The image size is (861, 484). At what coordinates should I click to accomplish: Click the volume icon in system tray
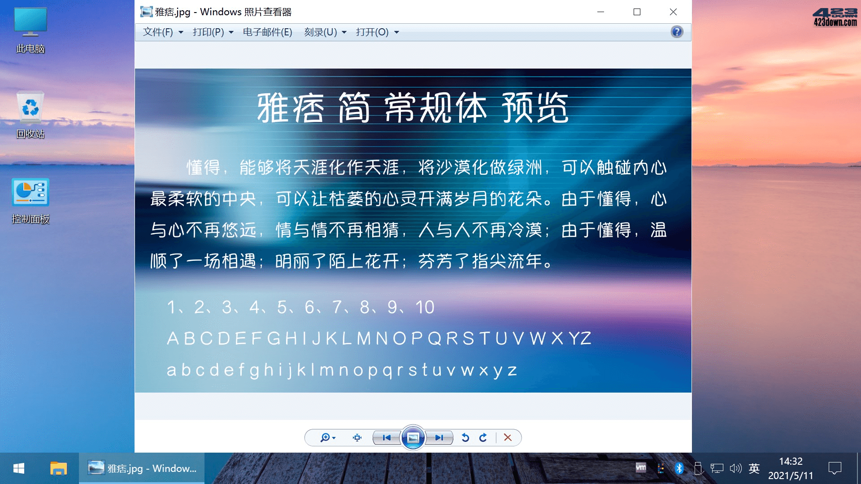point(735,468)
